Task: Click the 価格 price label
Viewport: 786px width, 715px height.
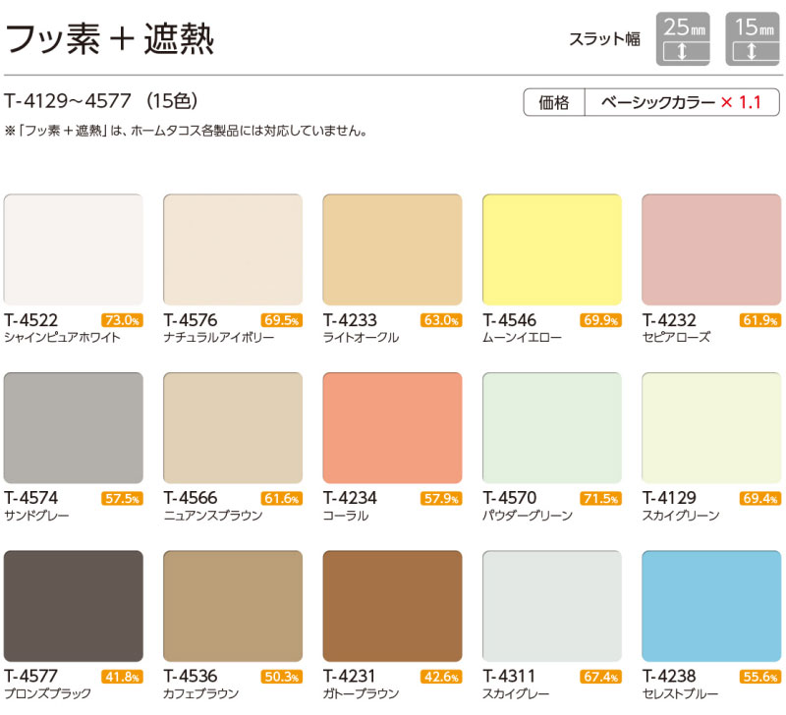Action: click(554, 102)
